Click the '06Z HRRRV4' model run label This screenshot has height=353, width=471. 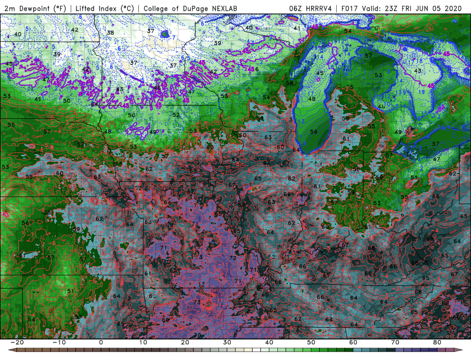click(311, 8)
